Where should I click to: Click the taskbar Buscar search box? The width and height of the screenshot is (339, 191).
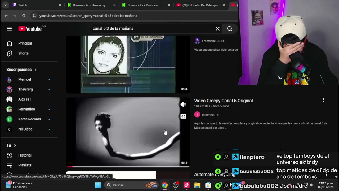pyautogui.click(x=131, y=185)
